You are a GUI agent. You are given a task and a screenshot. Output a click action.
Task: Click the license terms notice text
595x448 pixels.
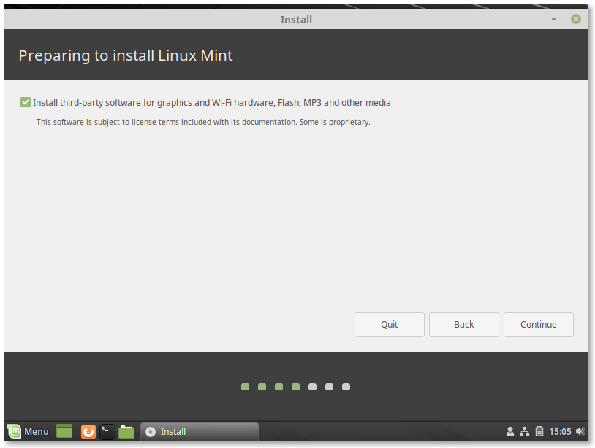tap(203, 122)
